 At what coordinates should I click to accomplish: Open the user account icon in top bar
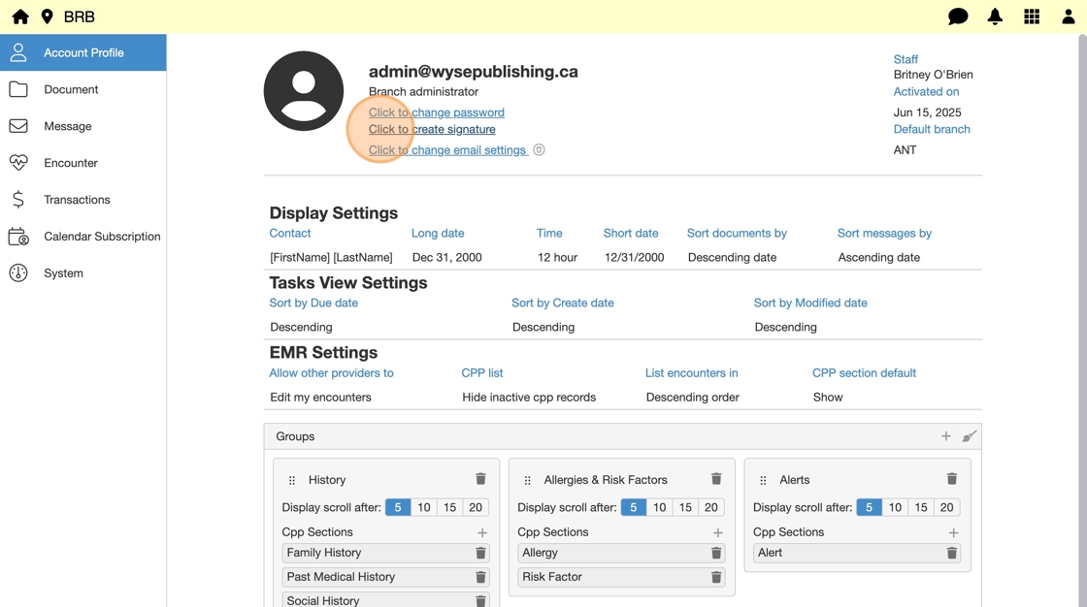pos(1068,16)
